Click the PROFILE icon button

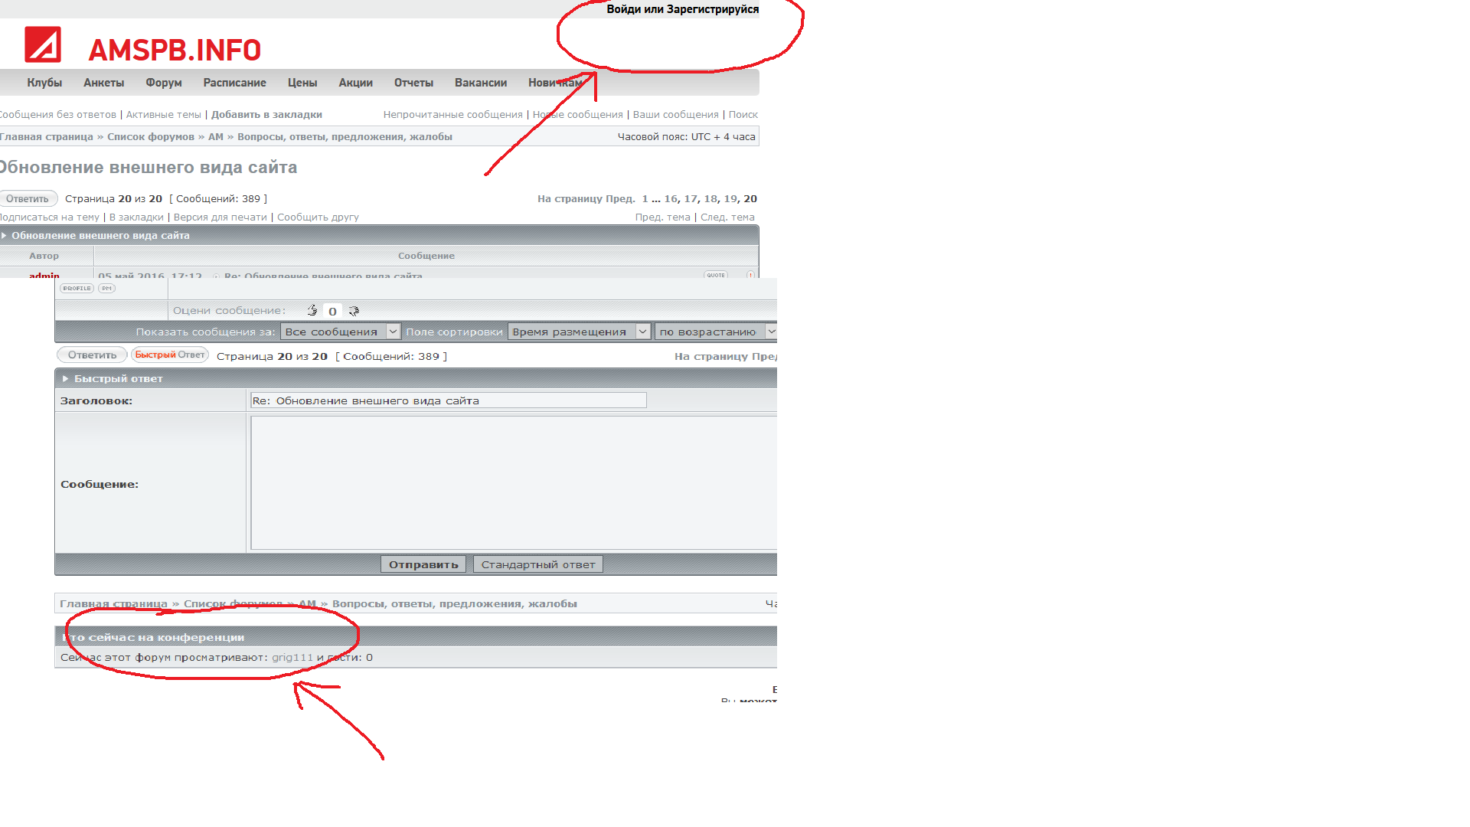pyautogui.click(x=77, y=289)
